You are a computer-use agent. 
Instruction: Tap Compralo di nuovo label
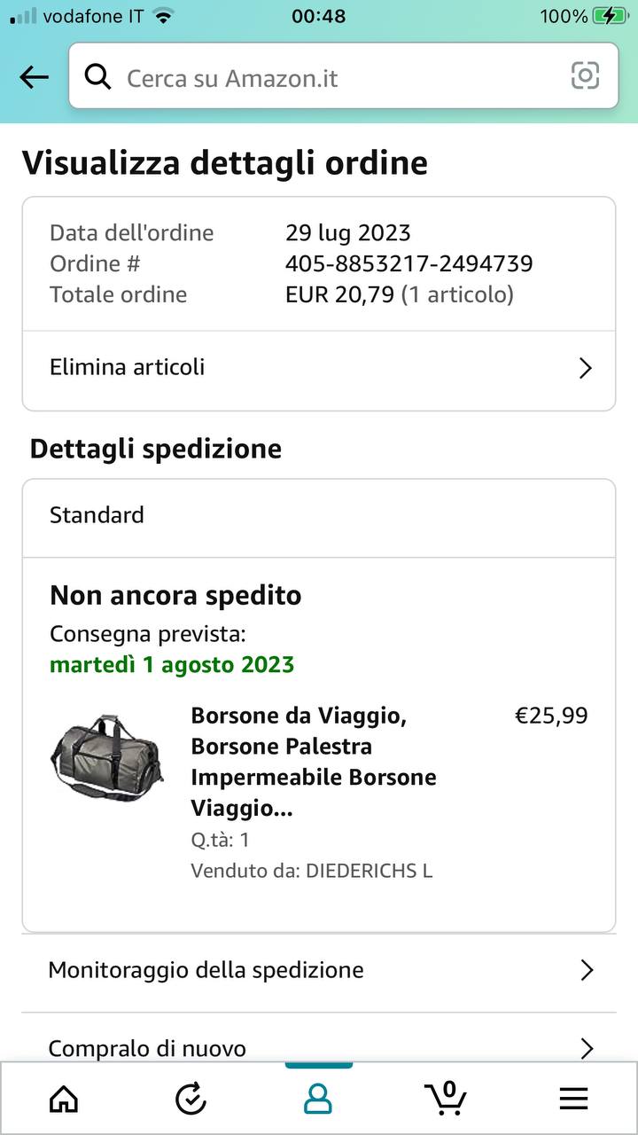(x=147, y=1049)
